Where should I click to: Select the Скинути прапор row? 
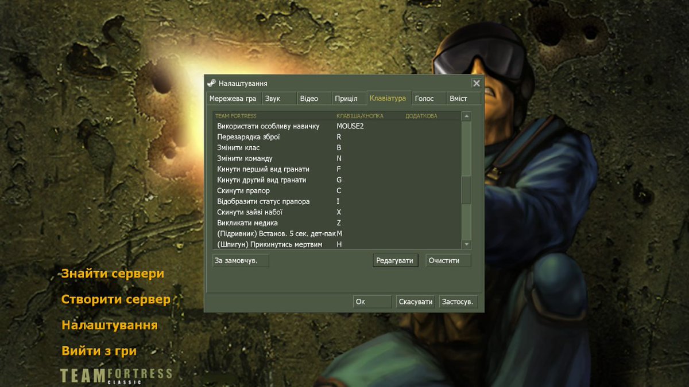click(x=337, y=191)
